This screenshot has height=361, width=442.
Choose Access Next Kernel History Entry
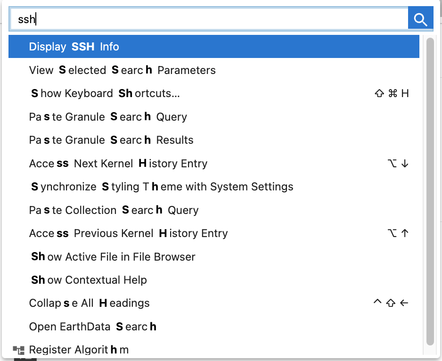click(x=213, y=163)
